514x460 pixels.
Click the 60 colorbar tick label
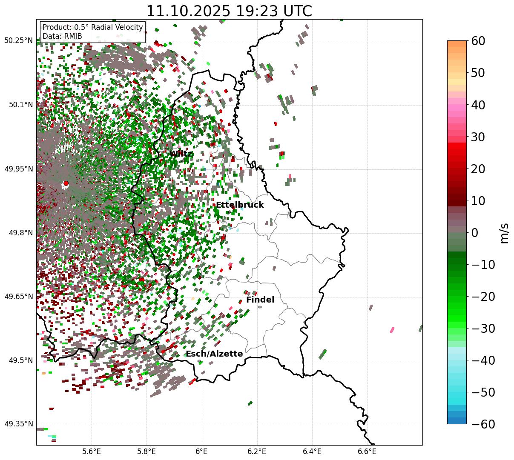click(479, 41)
